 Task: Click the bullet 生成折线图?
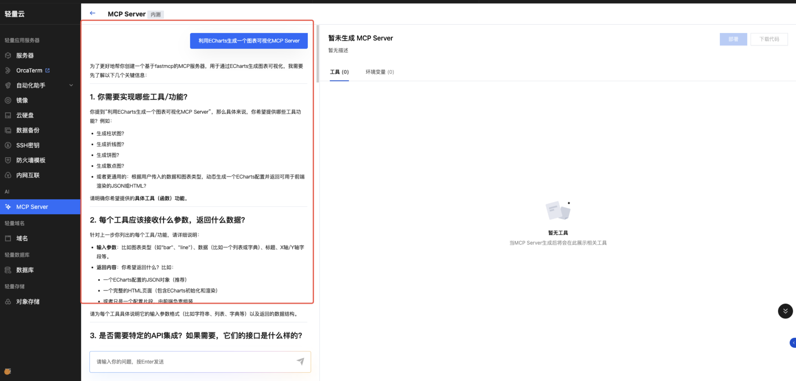[110, 144]
